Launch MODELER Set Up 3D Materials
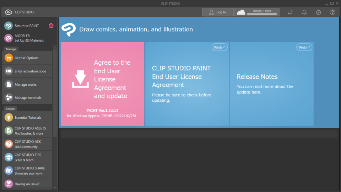Image resolution: width=341 pixels, height=192 pixels. [27, 38]
